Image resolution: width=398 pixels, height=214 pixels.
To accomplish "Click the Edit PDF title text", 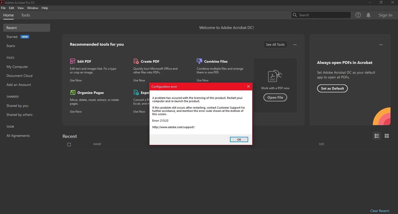I will pyautogui.click(x=84, y=61).
